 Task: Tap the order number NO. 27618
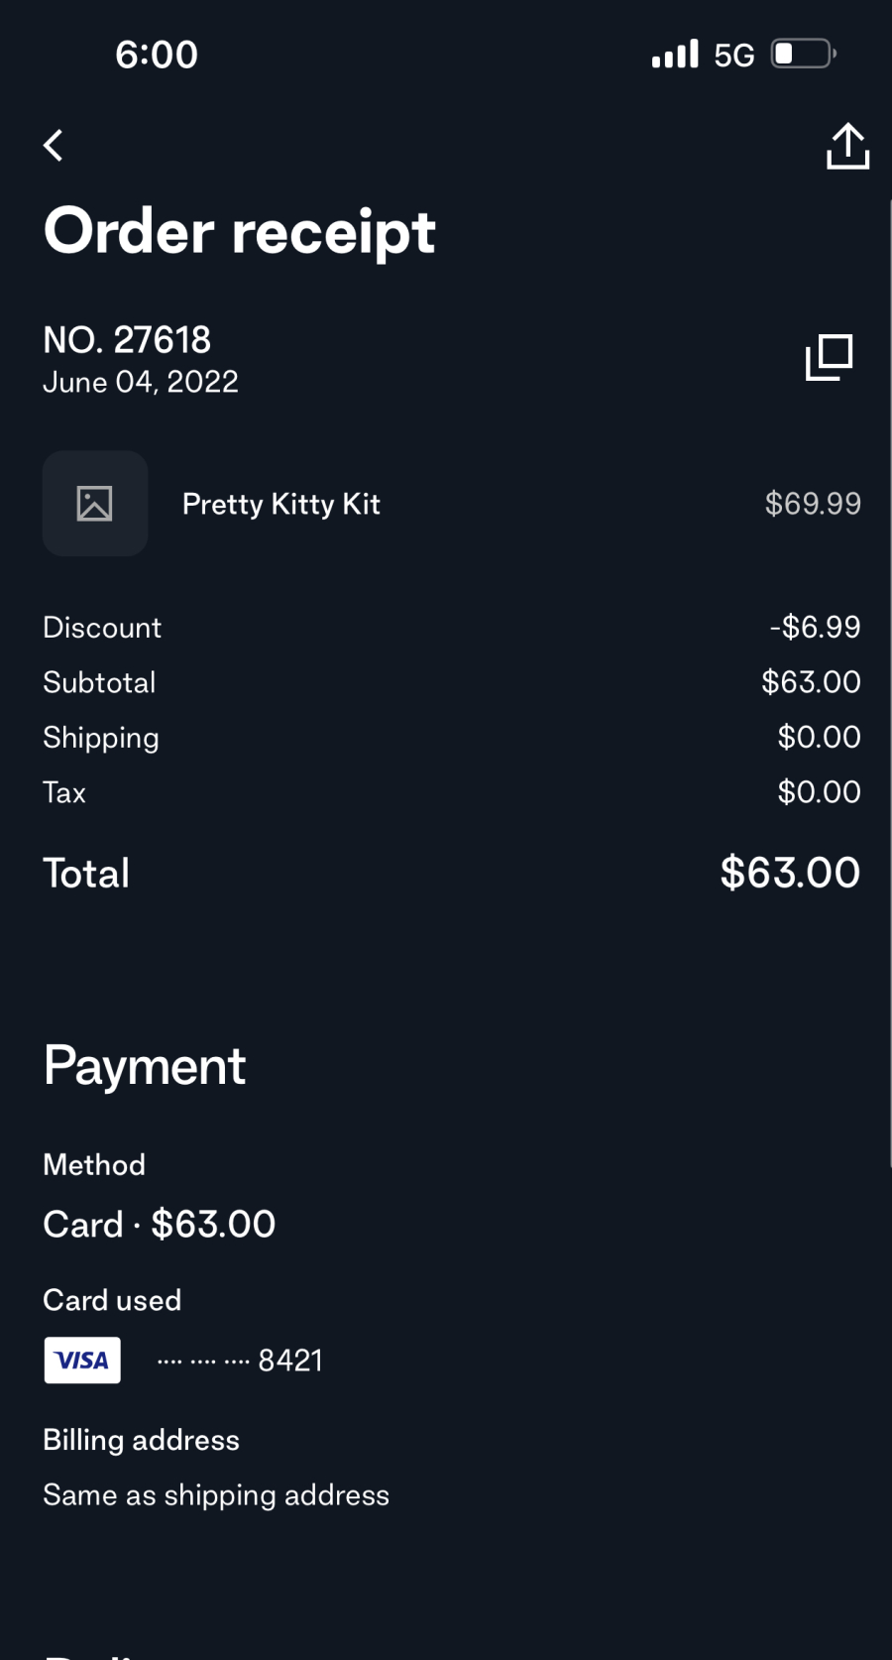127,340
